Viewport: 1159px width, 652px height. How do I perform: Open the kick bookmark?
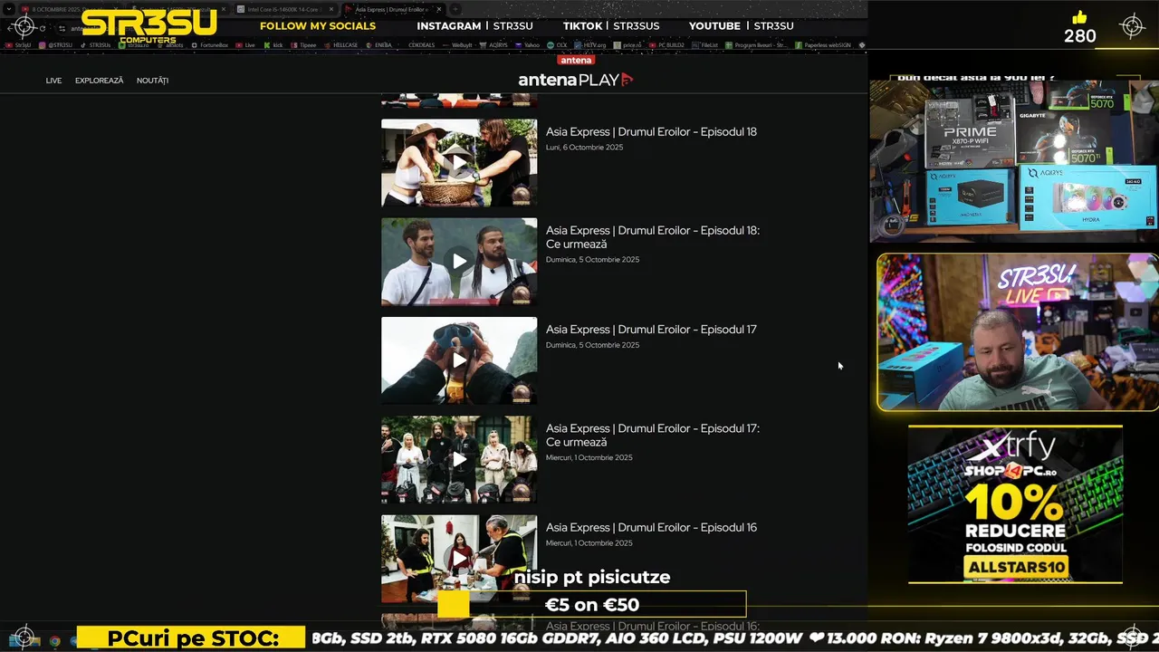[x=273, y=44]
